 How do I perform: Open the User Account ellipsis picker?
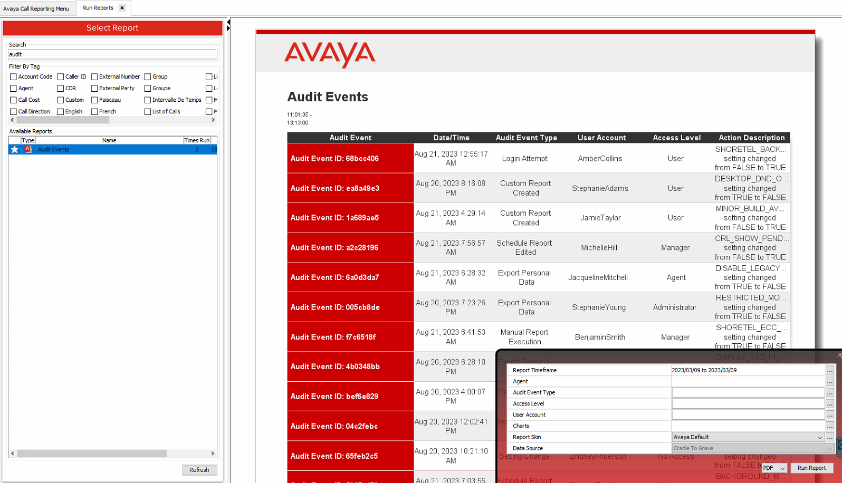coord(830,415)
